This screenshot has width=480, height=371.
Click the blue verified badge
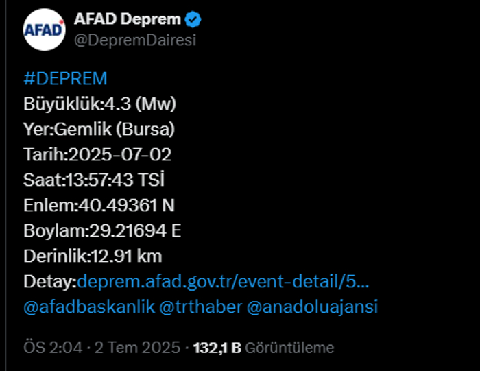[193, 19]
